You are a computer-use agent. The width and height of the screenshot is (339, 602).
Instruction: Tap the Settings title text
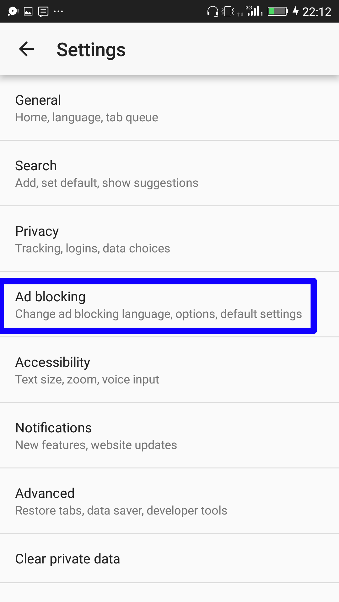(91, 50)
